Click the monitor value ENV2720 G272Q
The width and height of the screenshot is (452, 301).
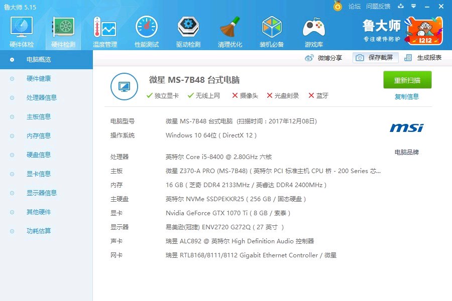point(225,228)
